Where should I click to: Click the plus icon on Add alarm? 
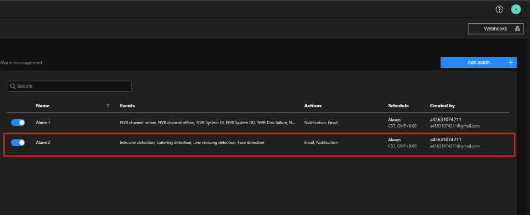tap(511, 62)
